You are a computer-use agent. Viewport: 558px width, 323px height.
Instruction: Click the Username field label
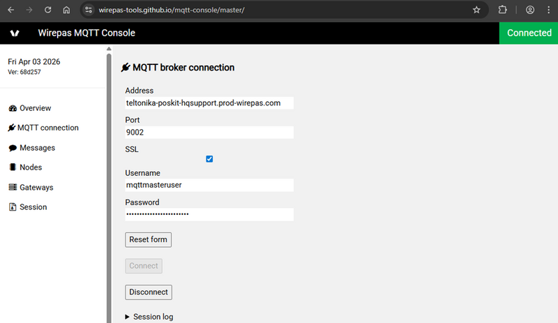[142, 173]
